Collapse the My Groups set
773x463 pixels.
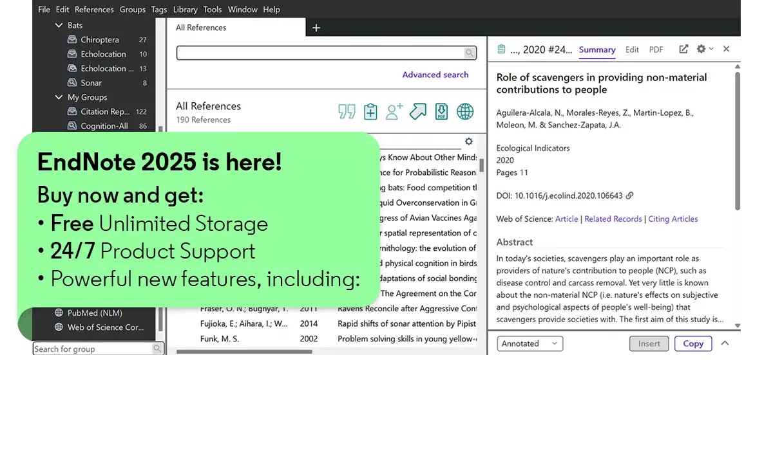click(59, 97)
